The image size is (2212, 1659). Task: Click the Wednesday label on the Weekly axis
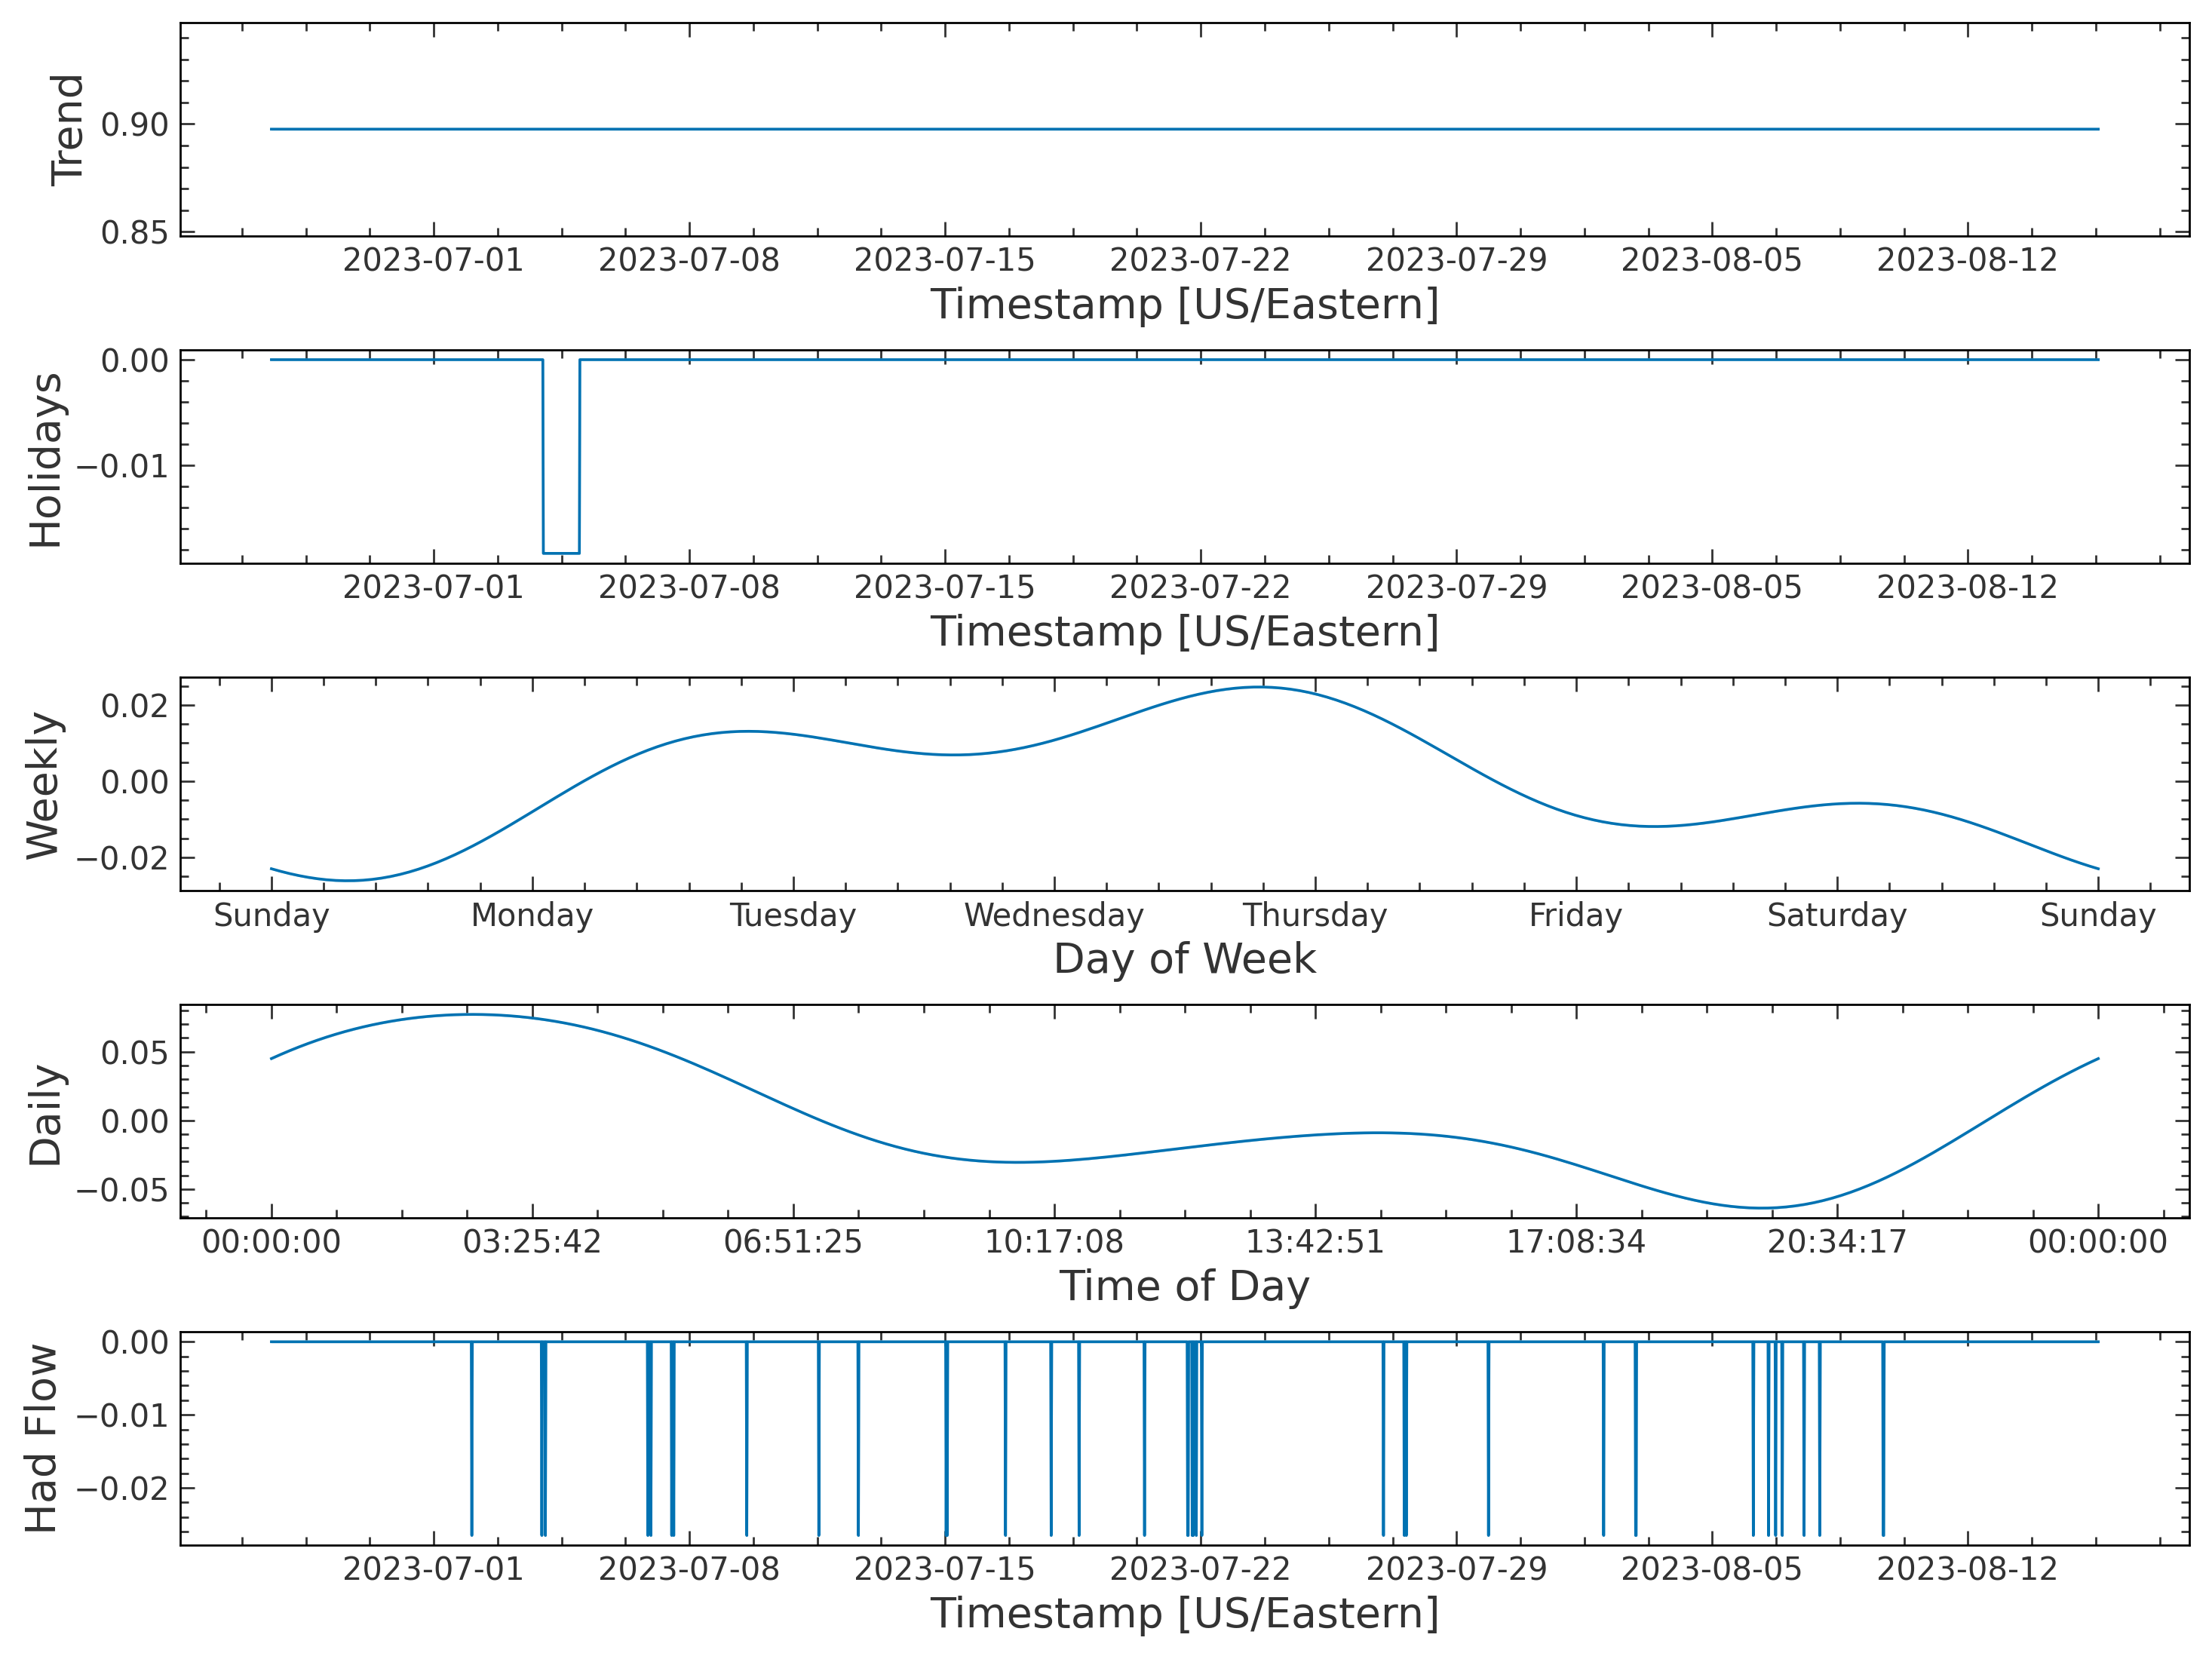(1054, 916)
